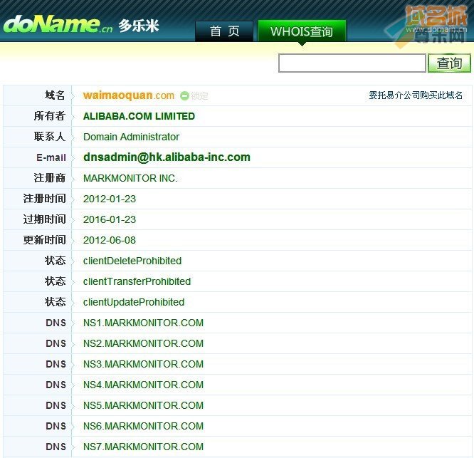Click the E-mail row label
The image size is (474, 458).
tap(51, 157)
